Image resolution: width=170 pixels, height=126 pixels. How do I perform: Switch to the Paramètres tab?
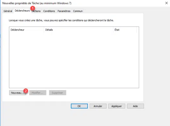pos(64,11)
